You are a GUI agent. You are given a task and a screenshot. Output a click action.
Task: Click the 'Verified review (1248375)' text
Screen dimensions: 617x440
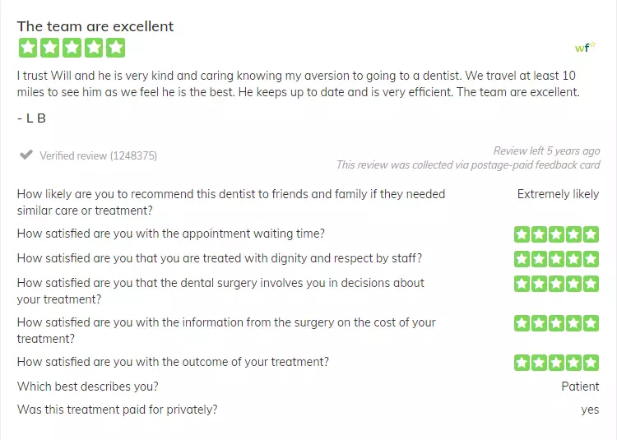pyautogui.click(x=99, y=155)
